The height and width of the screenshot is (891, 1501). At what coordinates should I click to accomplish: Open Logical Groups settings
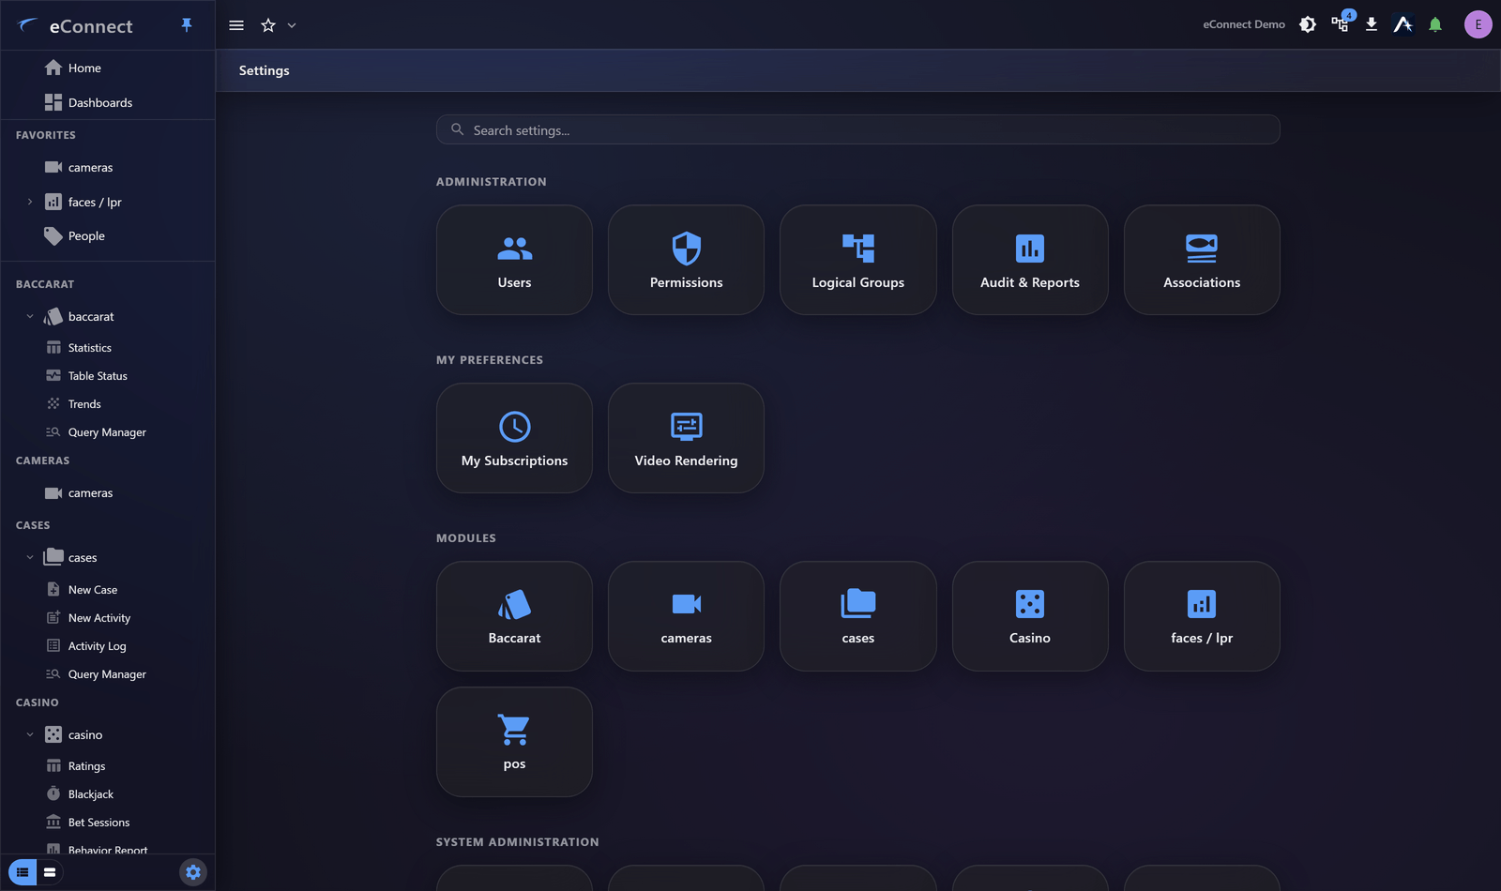pyautogui.click(x=858, y=260)
